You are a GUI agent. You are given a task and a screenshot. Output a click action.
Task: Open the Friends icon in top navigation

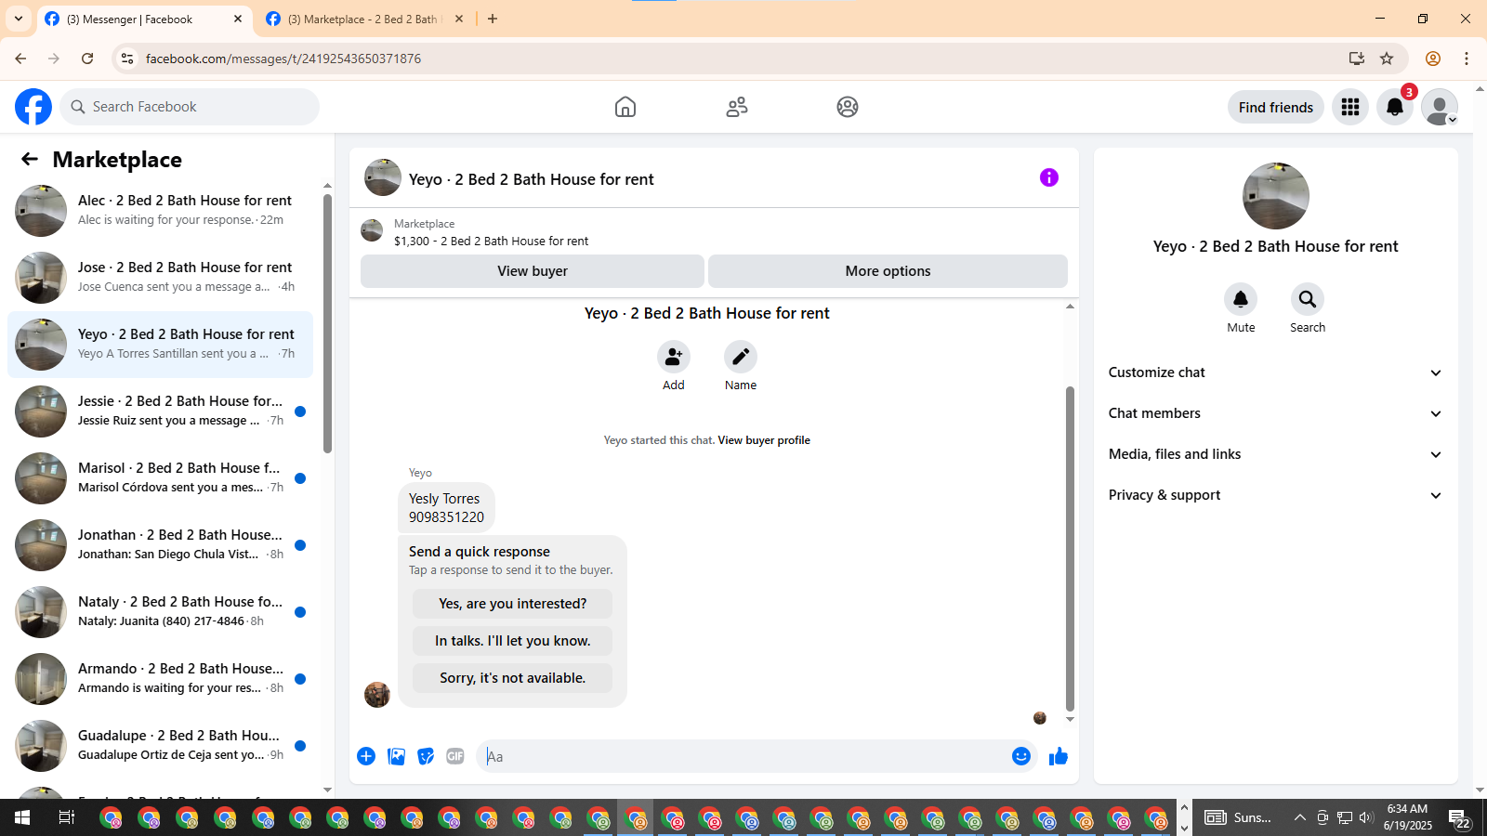tap(737, 107)
